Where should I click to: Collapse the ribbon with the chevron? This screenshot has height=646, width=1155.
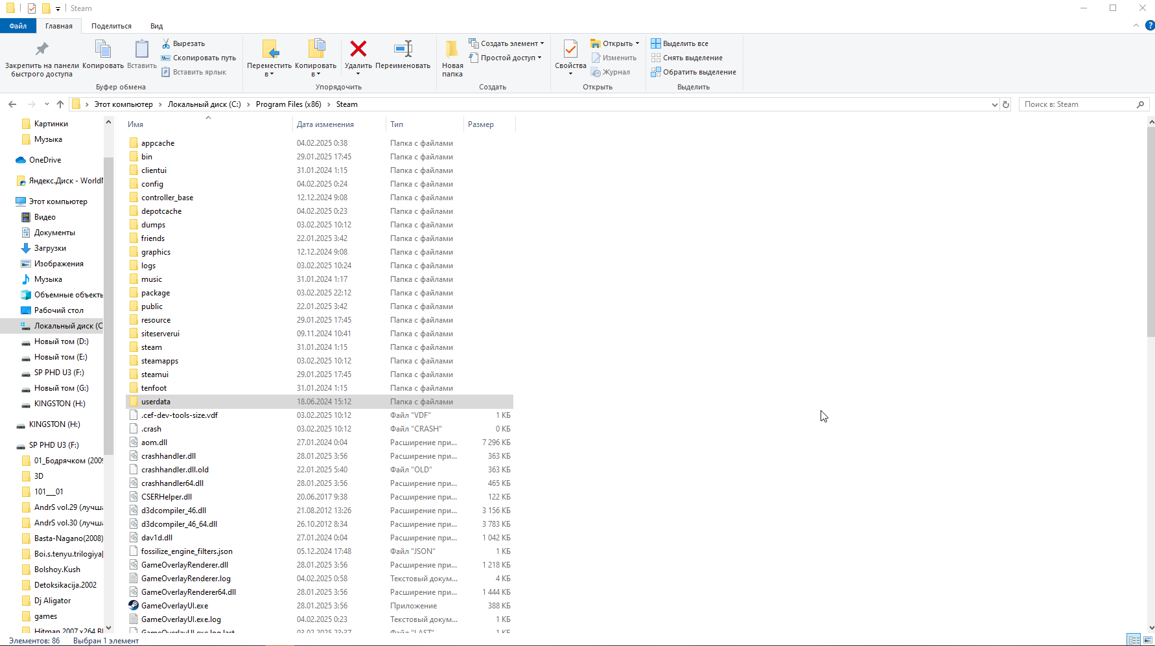[x=1136, y=26]
